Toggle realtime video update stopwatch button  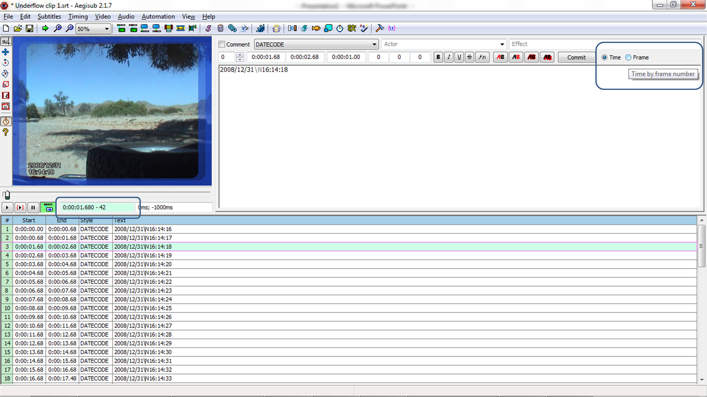(6, 122)
